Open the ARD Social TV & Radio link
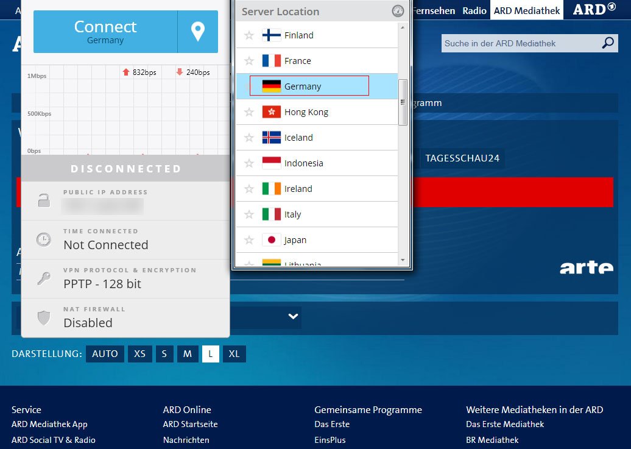The width and height of the screenshot is (631, 449). [54, 440]
